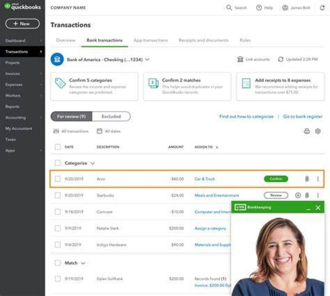Image resolution: width=330 pixels, height=296 pixels.
Task: Select the Natalie Stark transaction checkbox
Action: [58, 228]
